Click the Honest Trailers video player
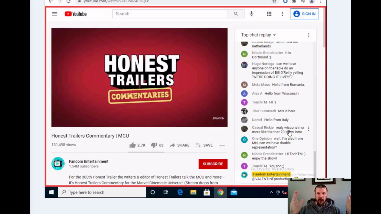381x214 pixels. pos(139,78)
